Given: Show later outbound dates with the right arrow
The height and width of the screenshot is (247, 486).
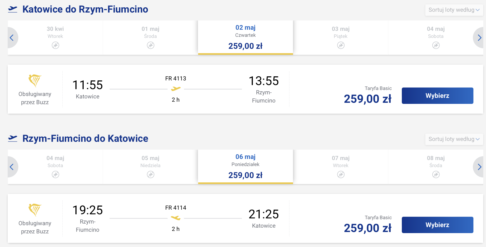Looking at the screenshot, I should [x=479, y=38].
